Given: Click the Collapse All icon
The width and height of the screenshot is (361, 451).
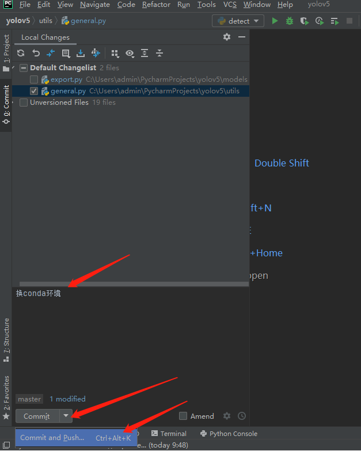Looking at the screenshot, I should point(159,53).
